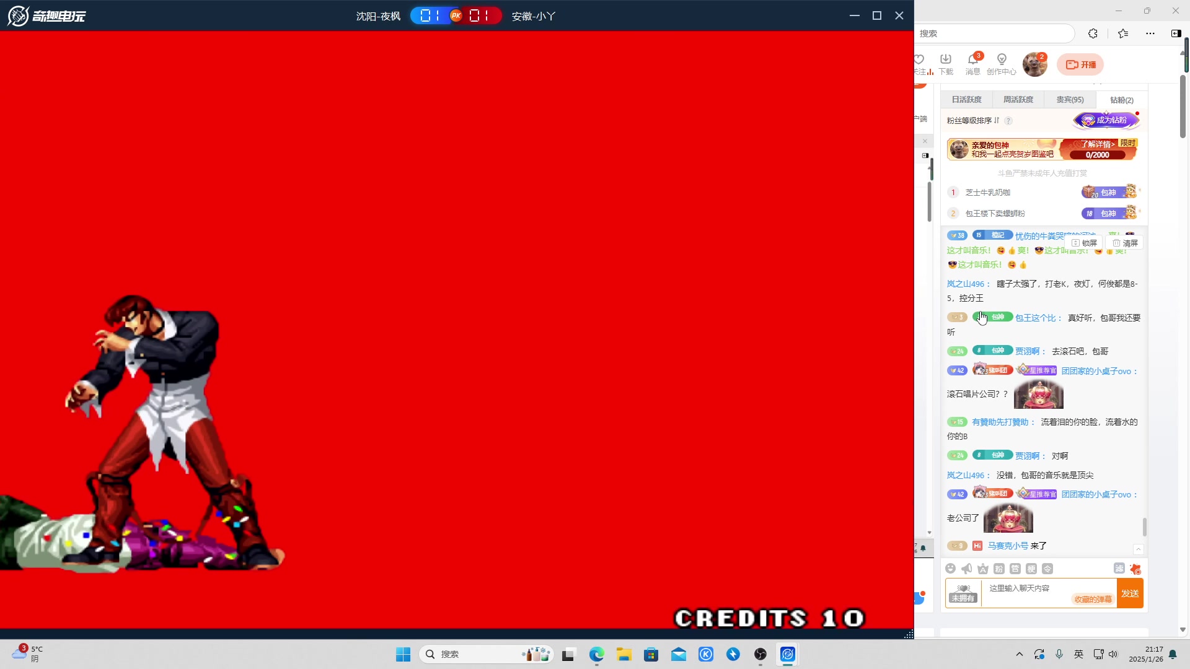This screenshot has width=1190, height=669.
Task: Expand the hidden system tray icons
Action: pyautogui.click(x=1019, y=654)
